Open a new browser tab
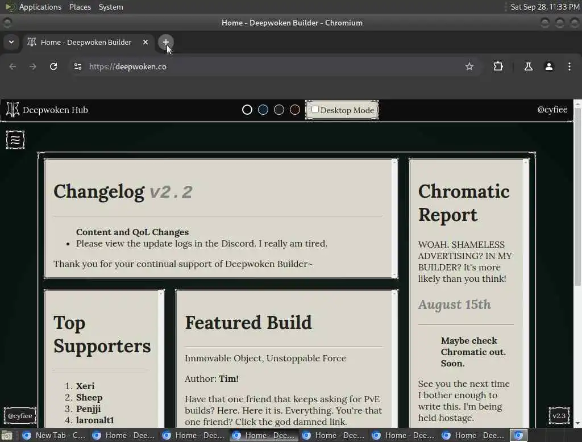This screenshot has width=582, height=442. click(x=165, y=42)
